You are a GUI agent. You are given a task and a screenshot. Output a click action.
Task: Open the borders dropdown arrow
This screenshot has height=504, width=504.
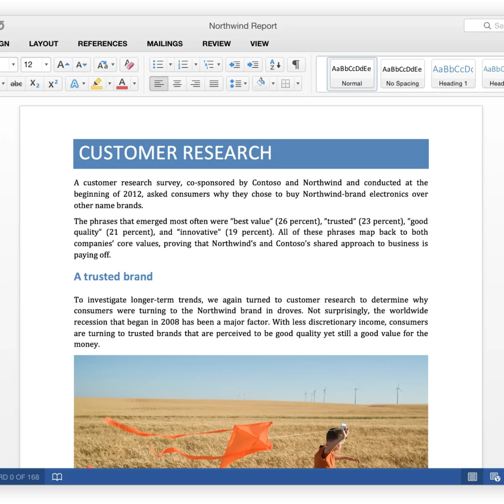coord(298,84)
